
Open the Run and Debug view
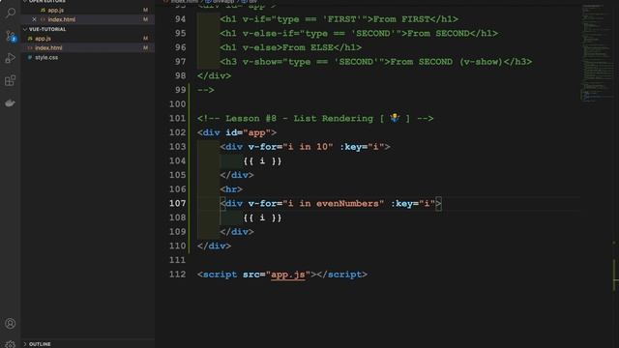click(11, 58)
